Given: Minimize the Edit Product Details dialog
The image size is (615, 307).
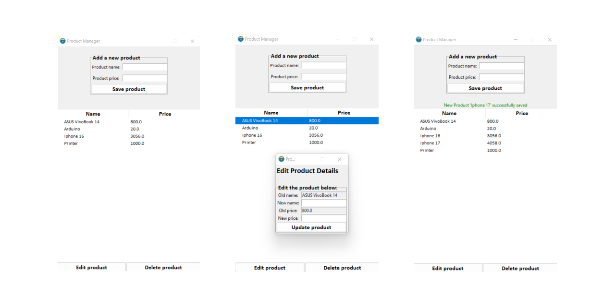Looking at the screenshot, I should pyautogui.click(x=306, y=159).
